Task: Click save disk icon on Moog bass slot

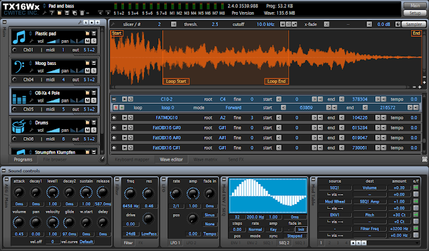Action: [94, 63]
